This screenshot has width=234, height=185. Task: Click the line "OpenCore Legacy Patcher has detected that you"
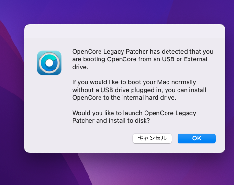click(143, 52)
